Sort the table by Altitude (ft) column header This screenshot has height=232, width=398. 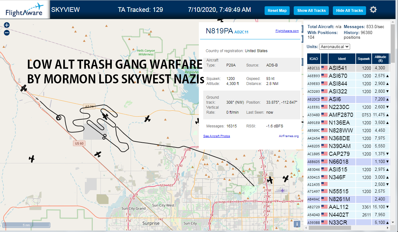[x=380, y=59]
